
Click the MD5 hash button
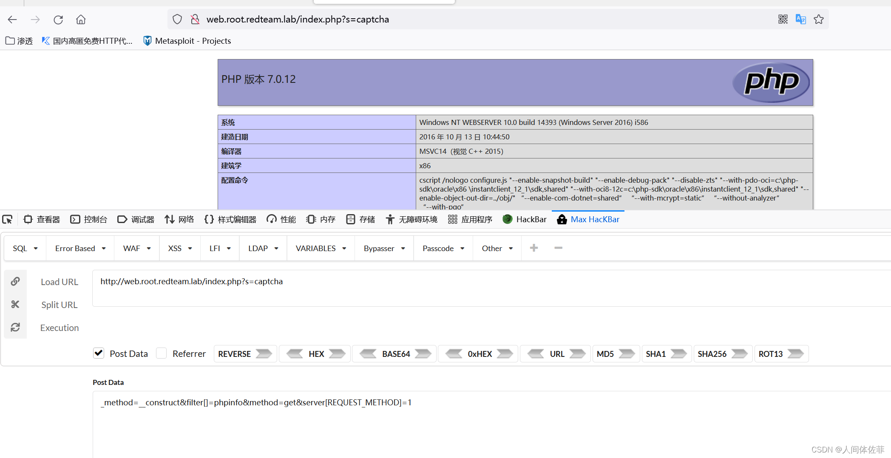(616, 354)
